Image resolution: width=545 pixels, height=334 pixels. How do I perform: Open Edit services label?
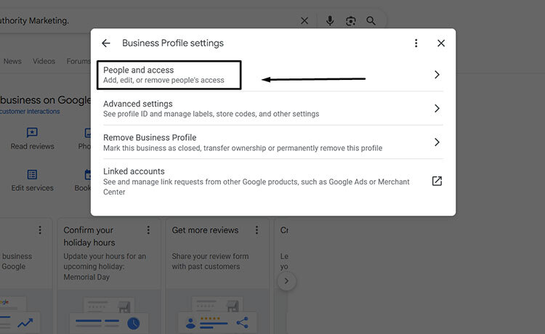coord(32,188)
